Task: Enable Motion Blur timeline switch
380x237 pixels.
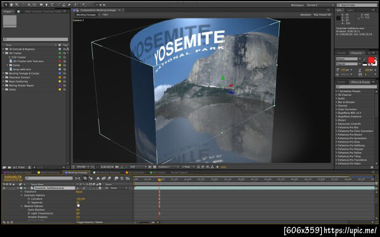Action: [x=109, y=178]
